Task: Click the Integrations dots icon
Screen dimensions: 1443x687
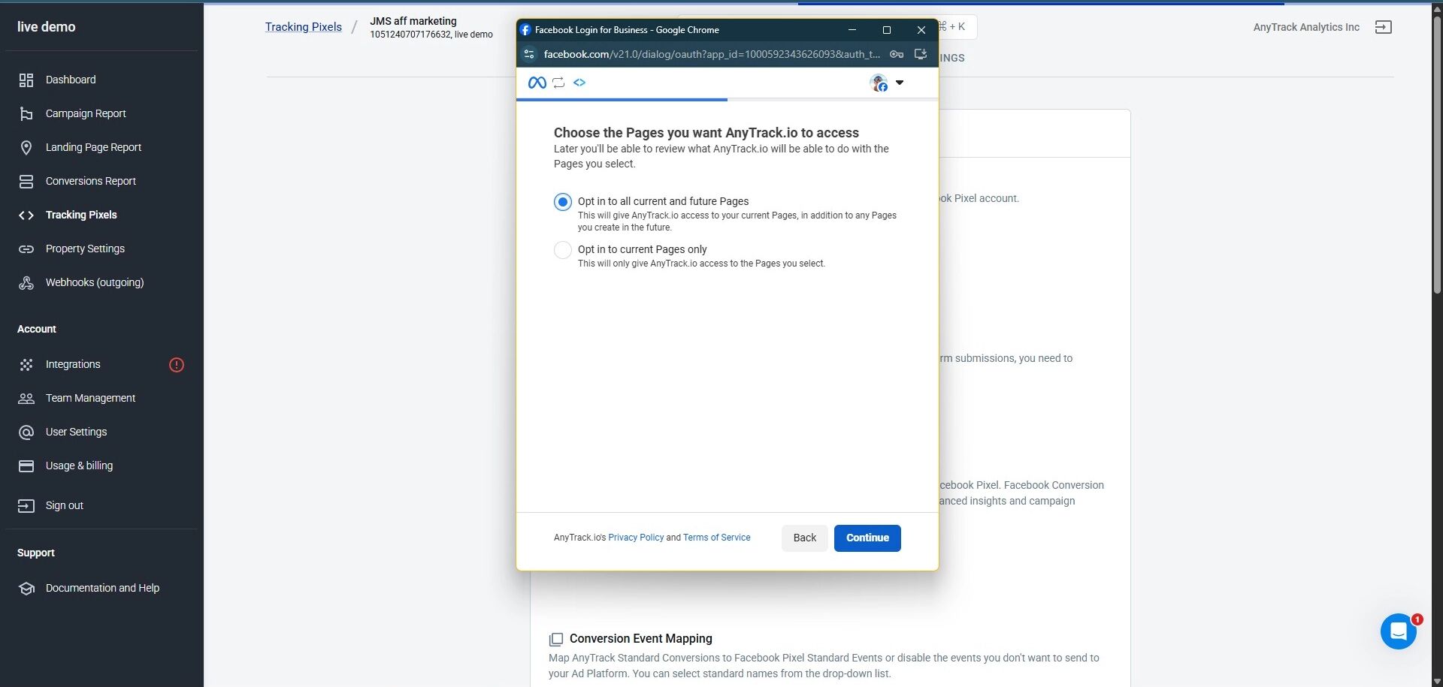Action: pos(26,365)
